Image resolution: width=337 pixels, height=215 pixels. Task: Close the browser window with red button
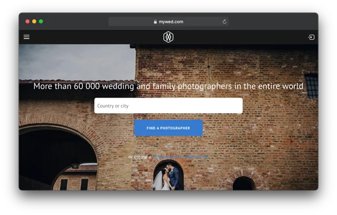[x=27, y=21]
